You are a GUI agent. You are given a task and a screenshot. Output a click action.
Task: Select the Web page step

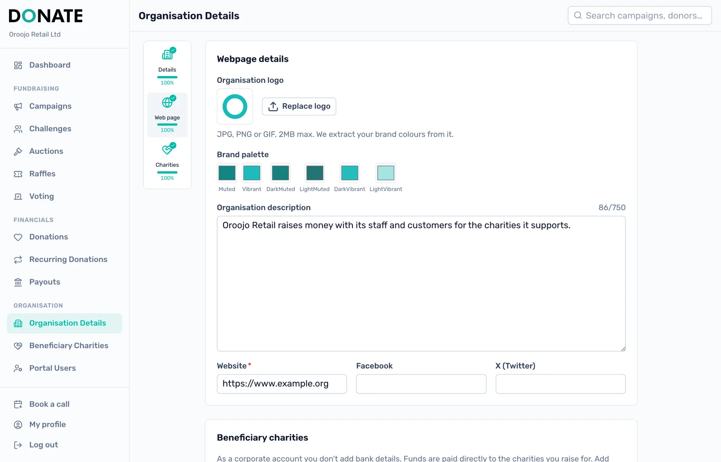(167, 114)
